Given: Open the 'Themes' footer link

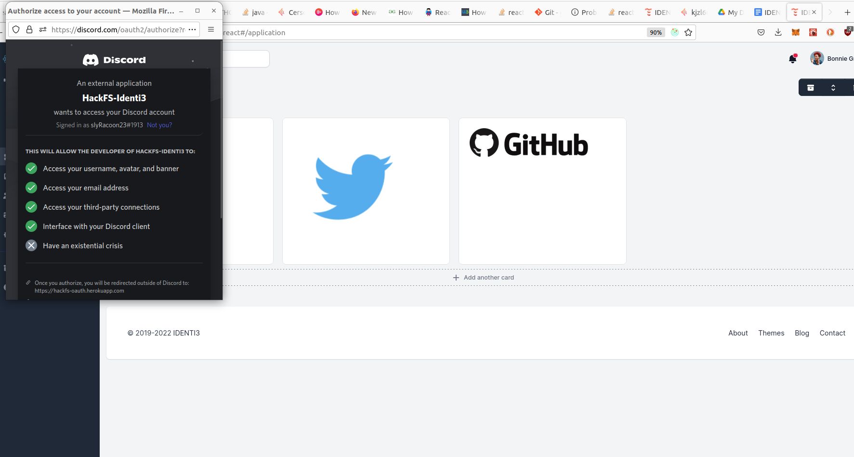Looking at the screenshot, I should pyautogui.click(x=771, y=333).
